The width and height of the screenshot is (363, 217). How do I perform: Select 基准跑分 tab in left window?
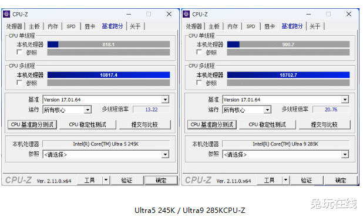pyautogui.click(x=113, y=26)
